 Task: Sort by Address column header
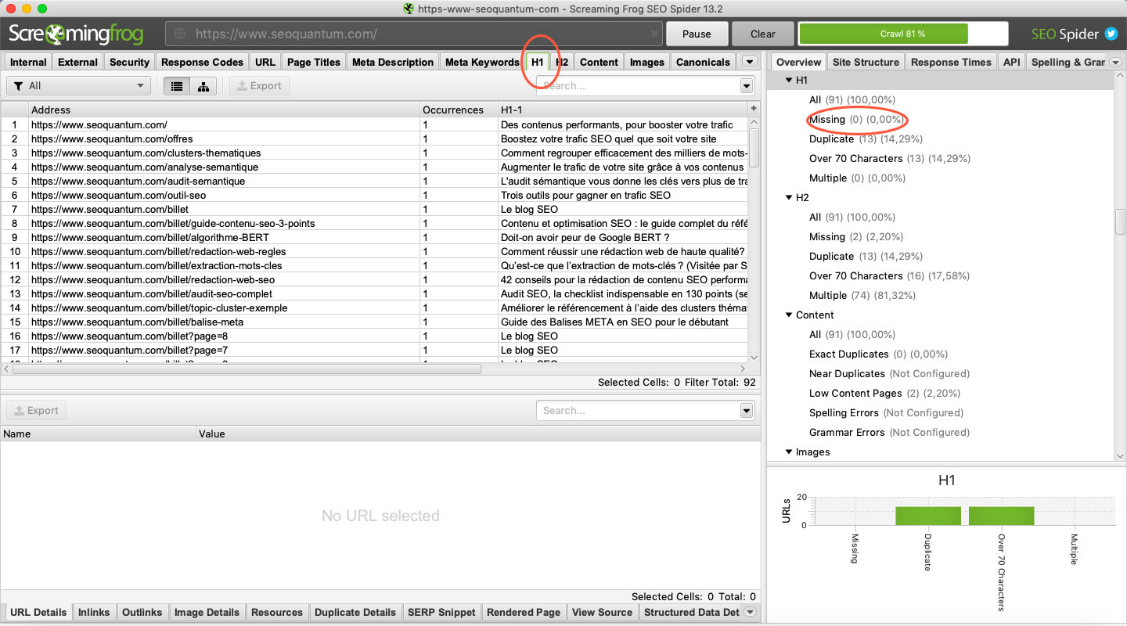(224, 110)
